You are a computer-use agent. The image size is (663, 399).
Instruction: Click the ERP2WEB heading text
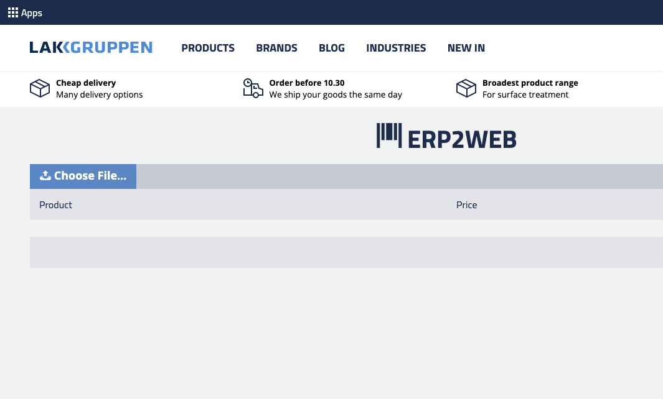point(462,139)
